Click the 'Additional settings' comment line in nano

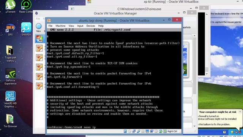pos(99,100)
